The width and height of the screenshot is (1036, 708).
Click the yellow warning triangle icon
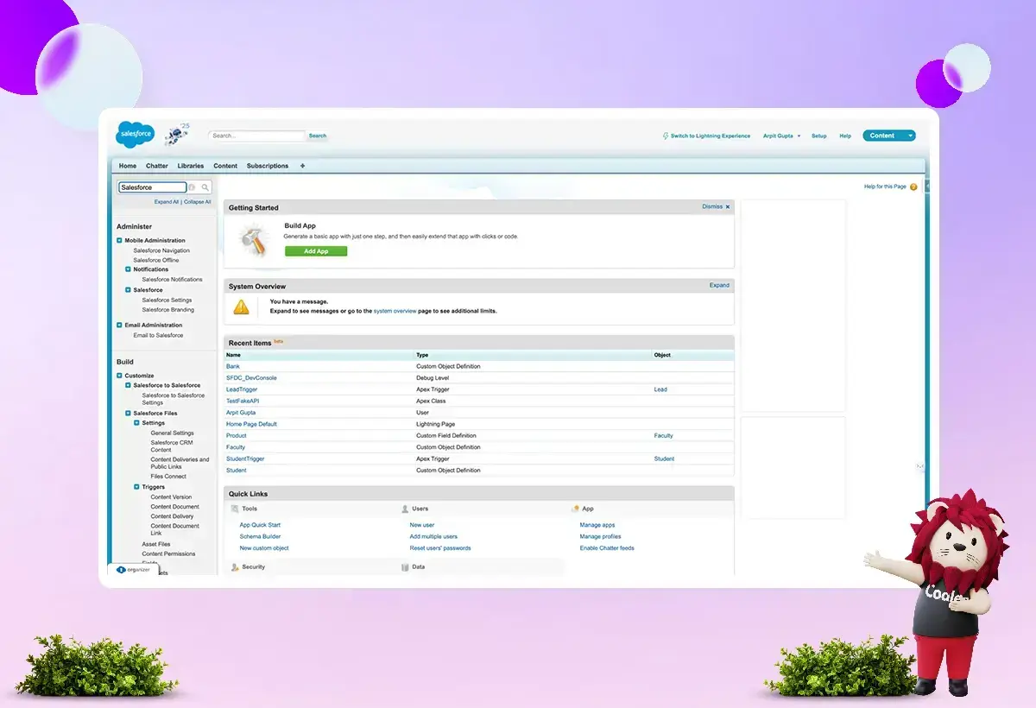[242, 307]
